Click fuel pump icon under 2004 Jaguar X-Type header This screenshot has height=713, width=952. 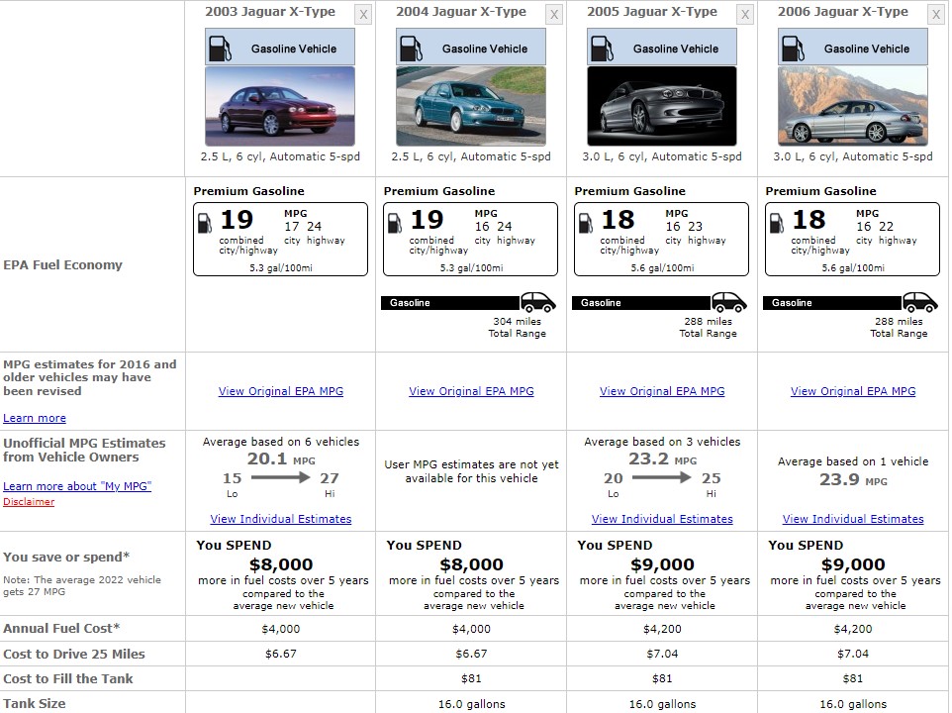pyautogui.click(x=411, y=49)
